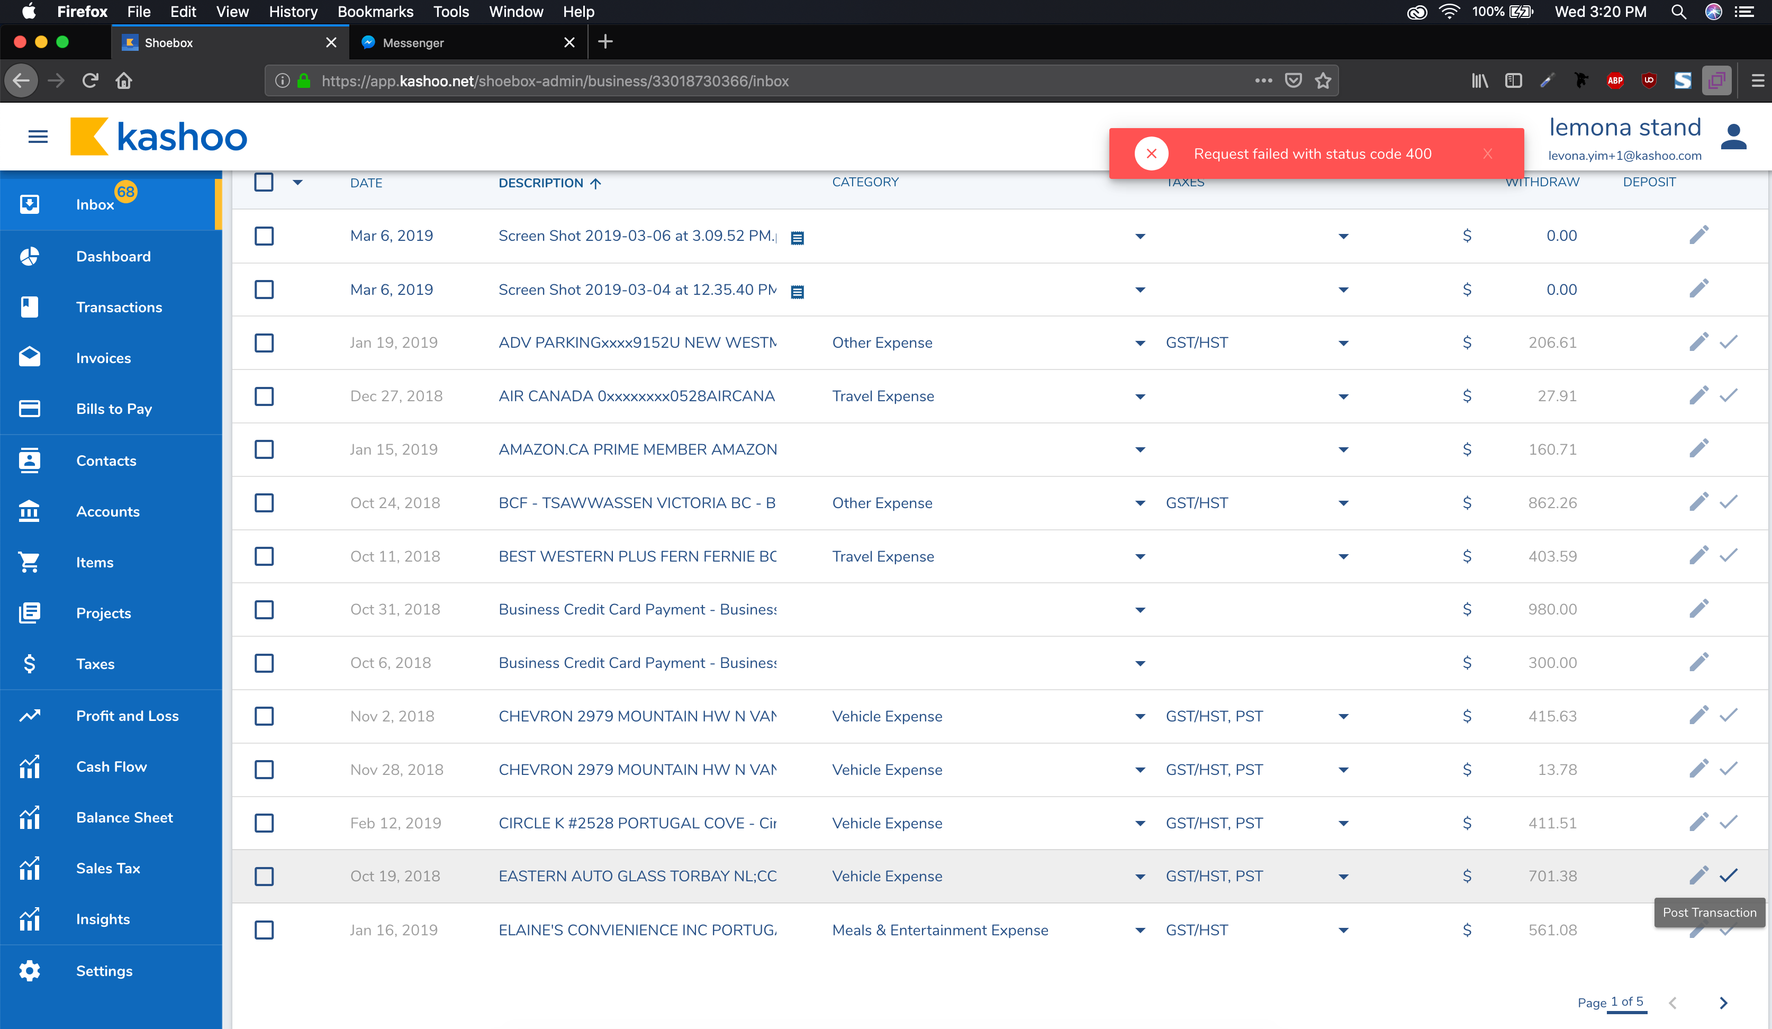Go to next page arrow

pos(1723,1003)
